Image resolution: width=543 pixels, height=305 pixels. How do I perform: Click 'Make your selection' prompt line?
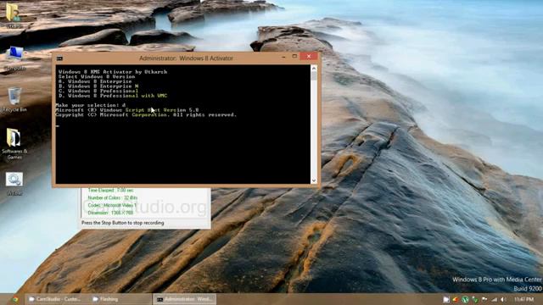click(91, 105)
